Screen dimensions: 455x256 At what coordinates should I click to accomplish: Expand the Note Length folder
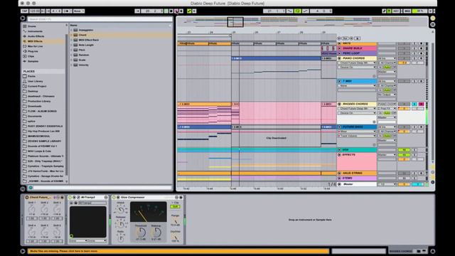coord(71,45)
